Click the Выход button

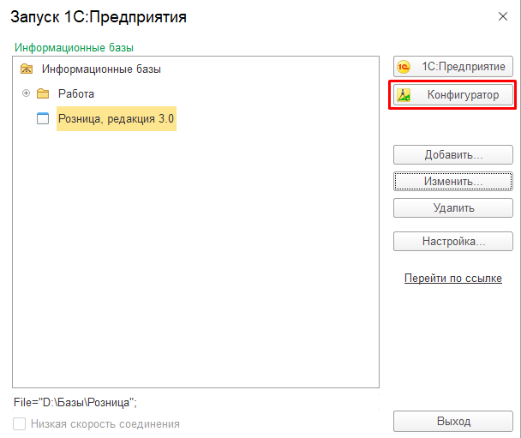coord(453,422)
